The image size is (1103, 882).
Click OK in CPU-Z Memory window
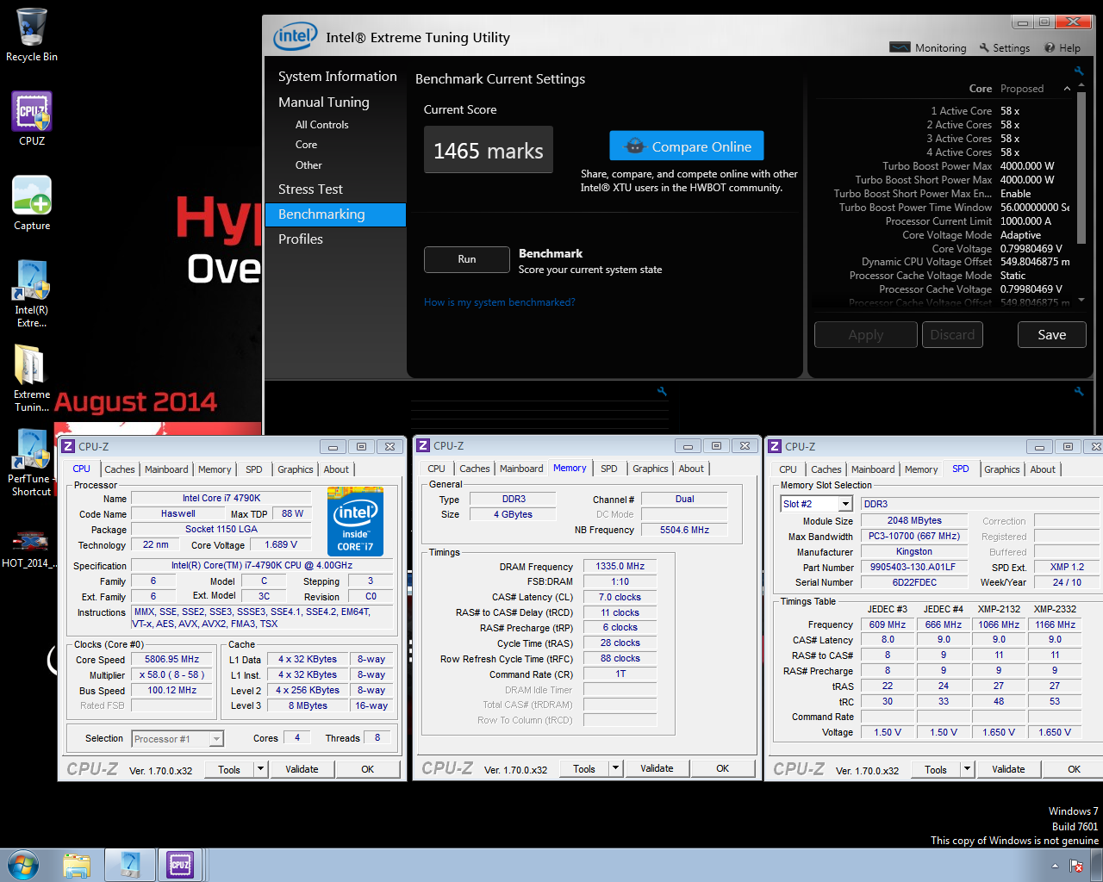723,768
